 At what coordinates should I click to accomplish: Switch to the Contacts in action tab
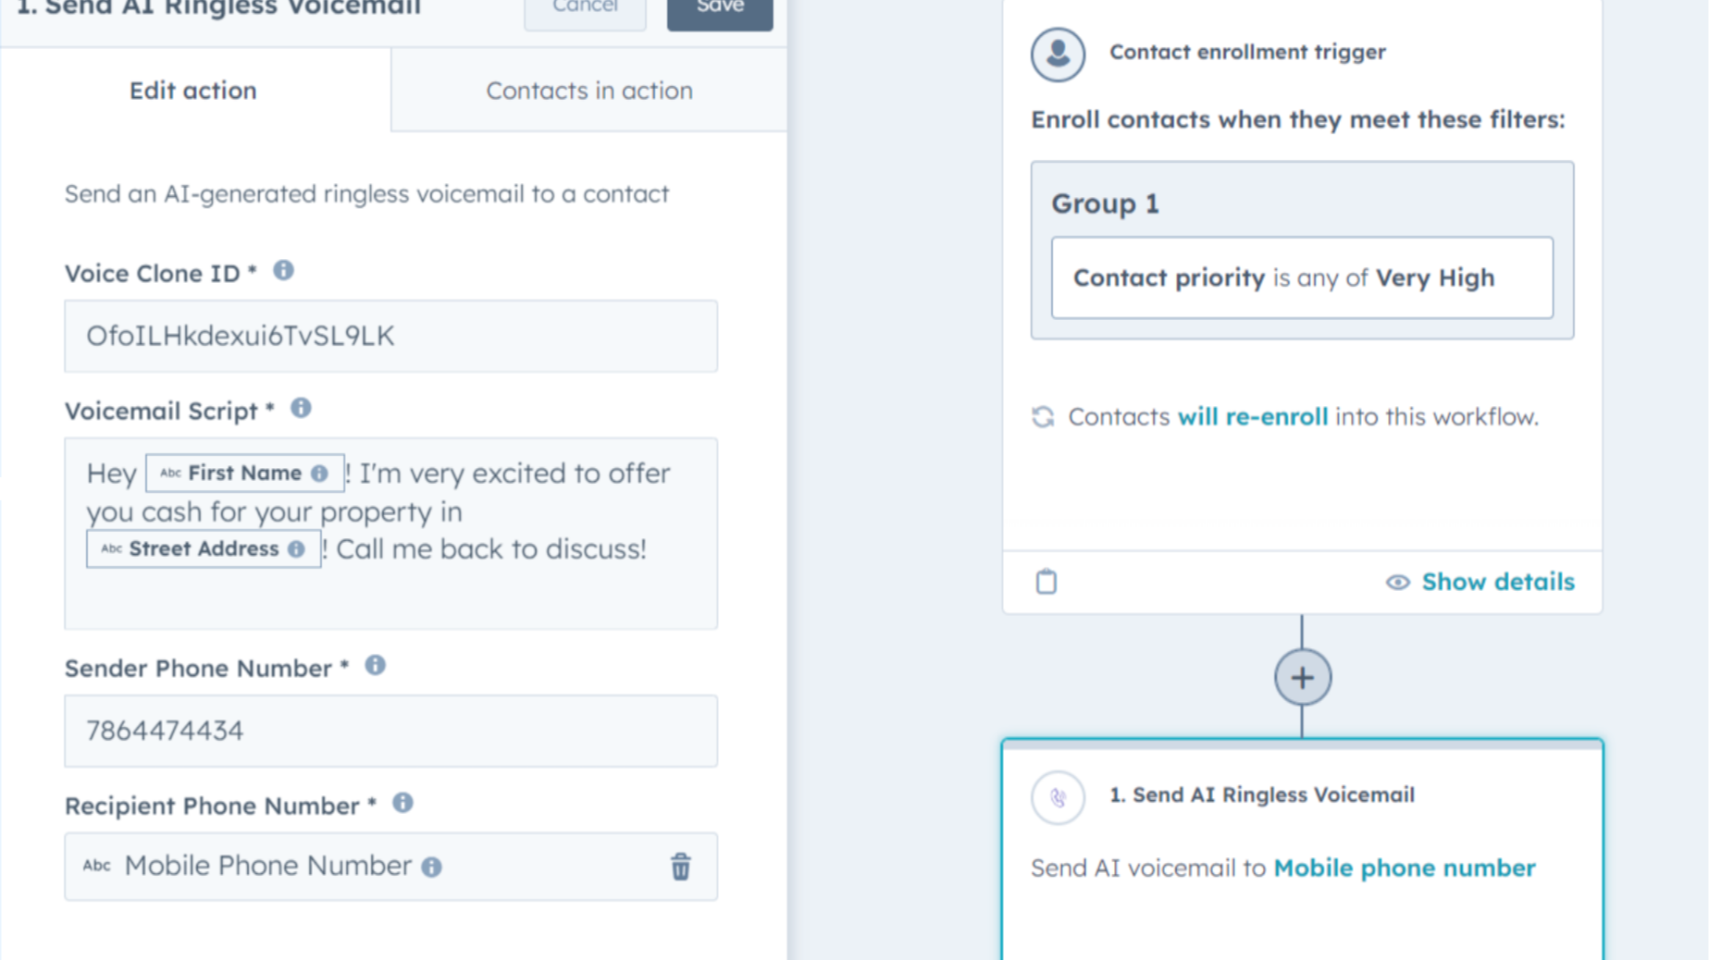click(589, 91)
